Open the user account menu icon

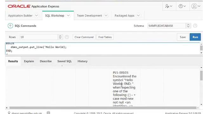pyautogui.click(x=196, y=6)
